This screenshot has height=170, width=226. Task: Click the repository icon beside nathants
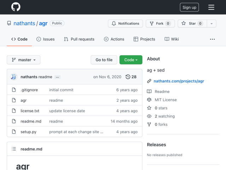(x=9, y=23)
